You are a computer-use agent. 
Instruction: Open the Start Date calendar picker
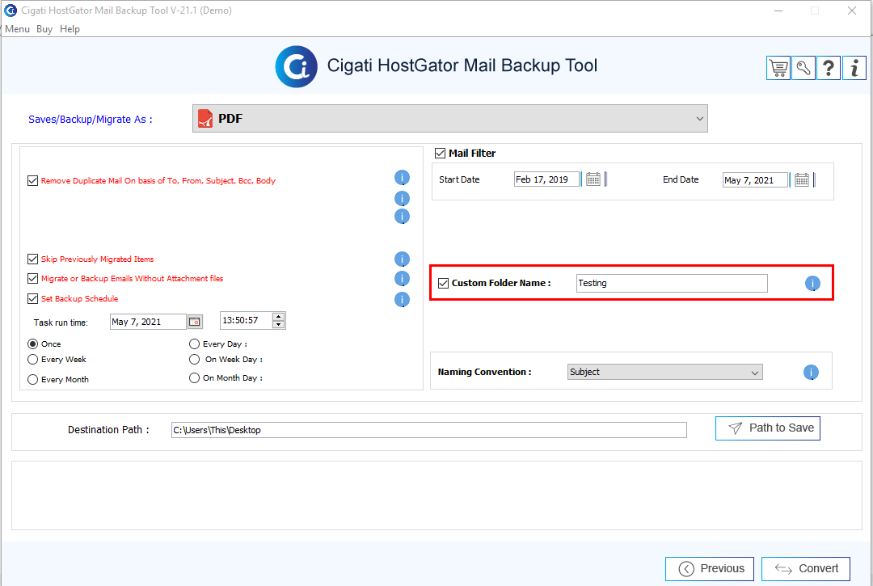(593, 179)
